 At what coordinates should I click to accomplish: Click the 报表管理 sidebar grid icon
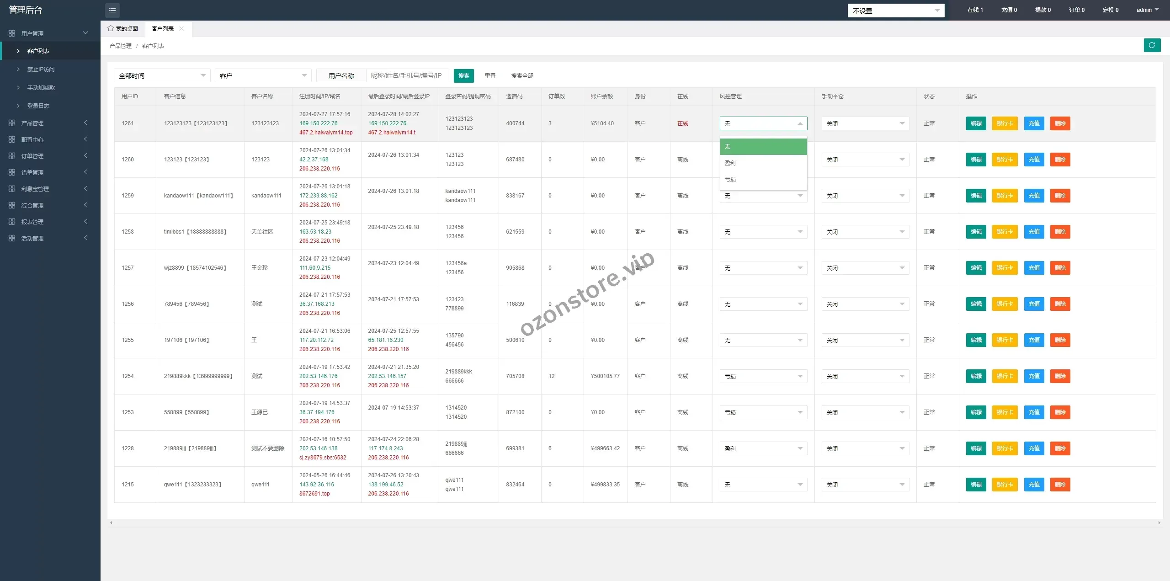12,222
